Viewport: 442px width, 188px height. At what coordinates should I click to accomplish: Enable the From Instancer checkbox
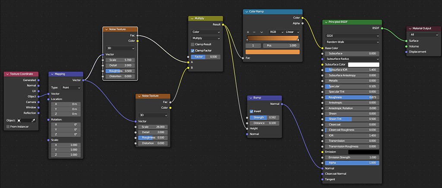(x=8, y=127)
